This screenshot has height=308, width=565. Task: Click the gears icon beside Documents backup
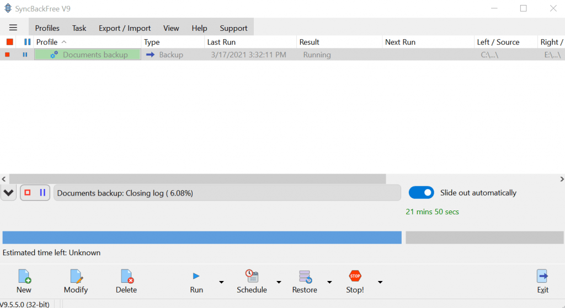tap(54, 55)
